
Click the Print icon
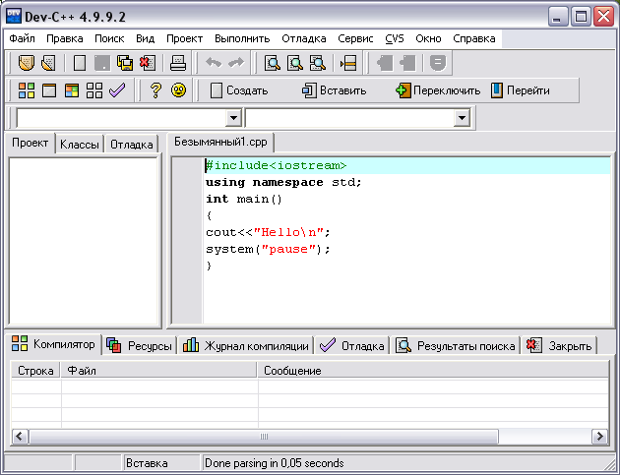(178, 63)
